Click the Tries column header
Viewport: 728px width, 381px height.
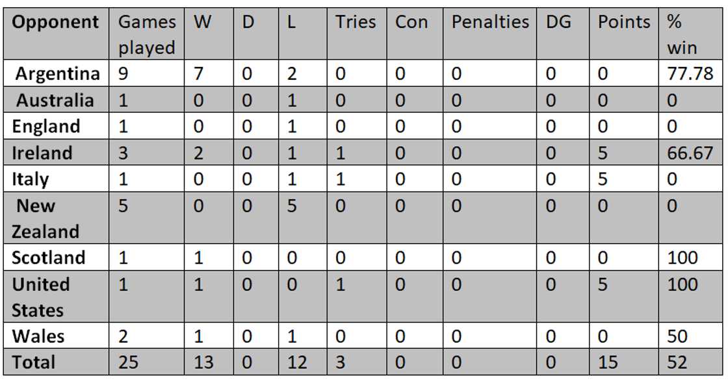[356, 23]
